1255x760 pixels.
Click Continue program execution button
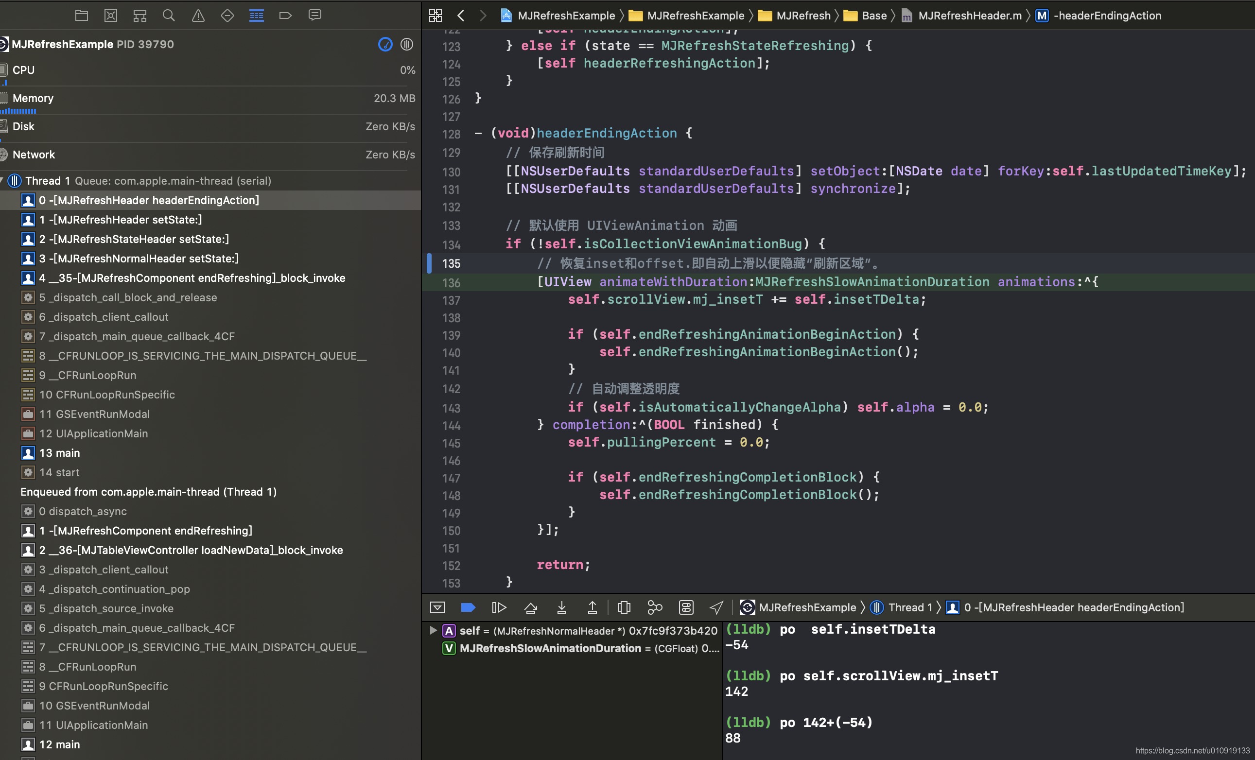499,607
